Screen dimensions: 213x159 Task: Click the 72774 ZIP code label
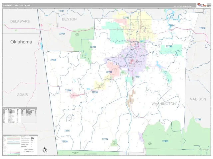[x=105, y=139]
